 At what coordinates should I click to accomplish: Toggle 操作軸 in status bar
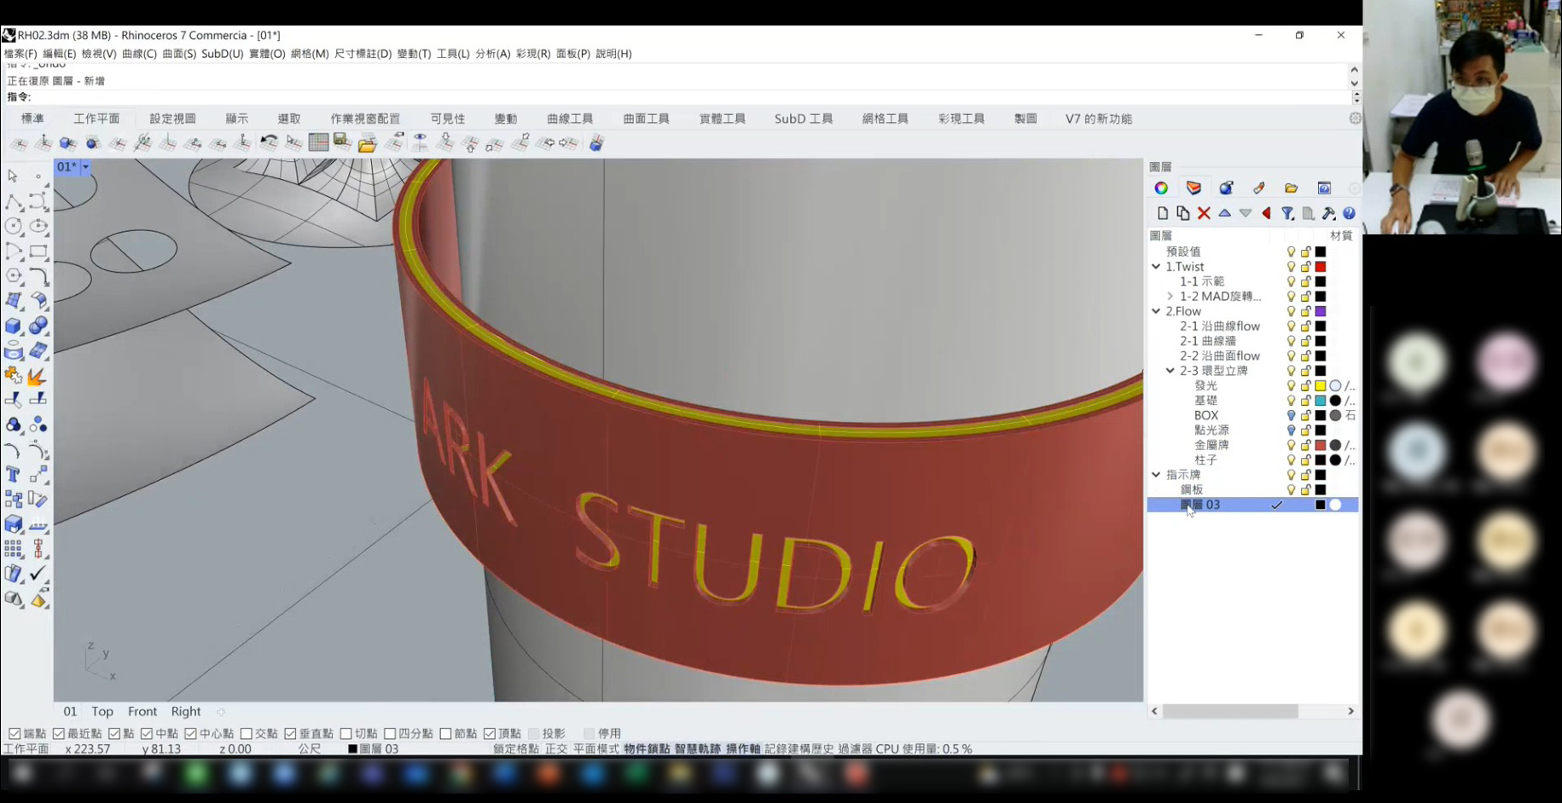743,748
